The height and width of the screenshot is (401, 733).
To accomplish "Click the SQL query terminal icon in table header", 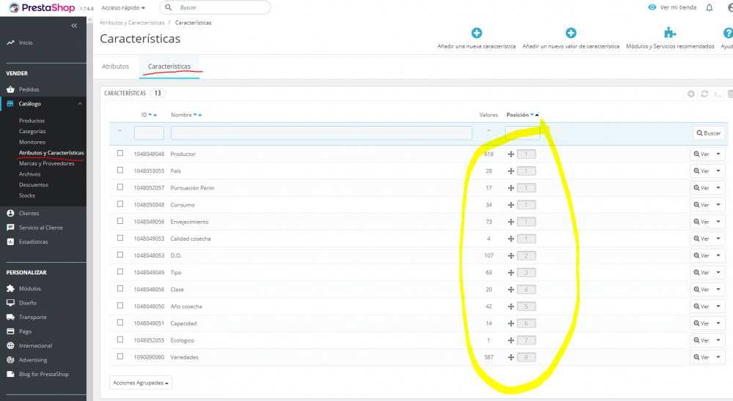I will pyautogui.click(x=718, y=94).
